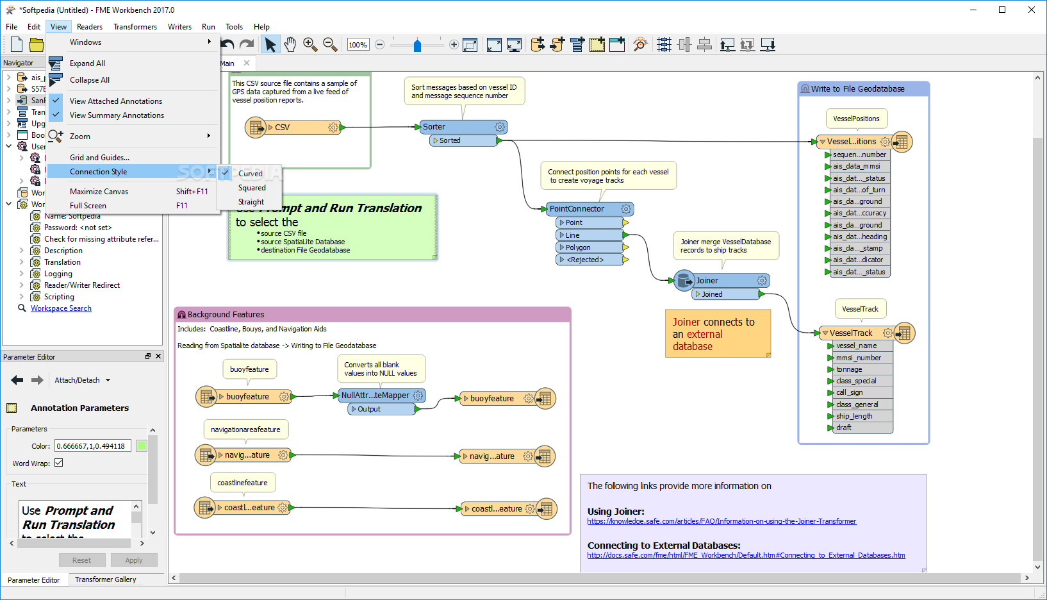This screenshot has height=600, width=1047.
Task: Click the zoom to selected objects icon
Action: [470, 44]
